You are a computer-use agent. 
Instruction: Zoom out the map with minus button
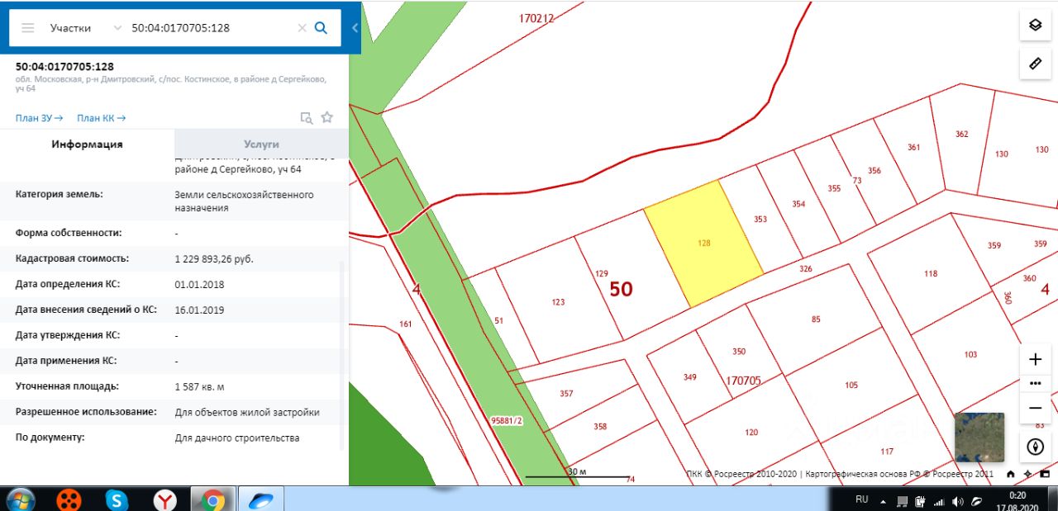tap(1035, 408)
